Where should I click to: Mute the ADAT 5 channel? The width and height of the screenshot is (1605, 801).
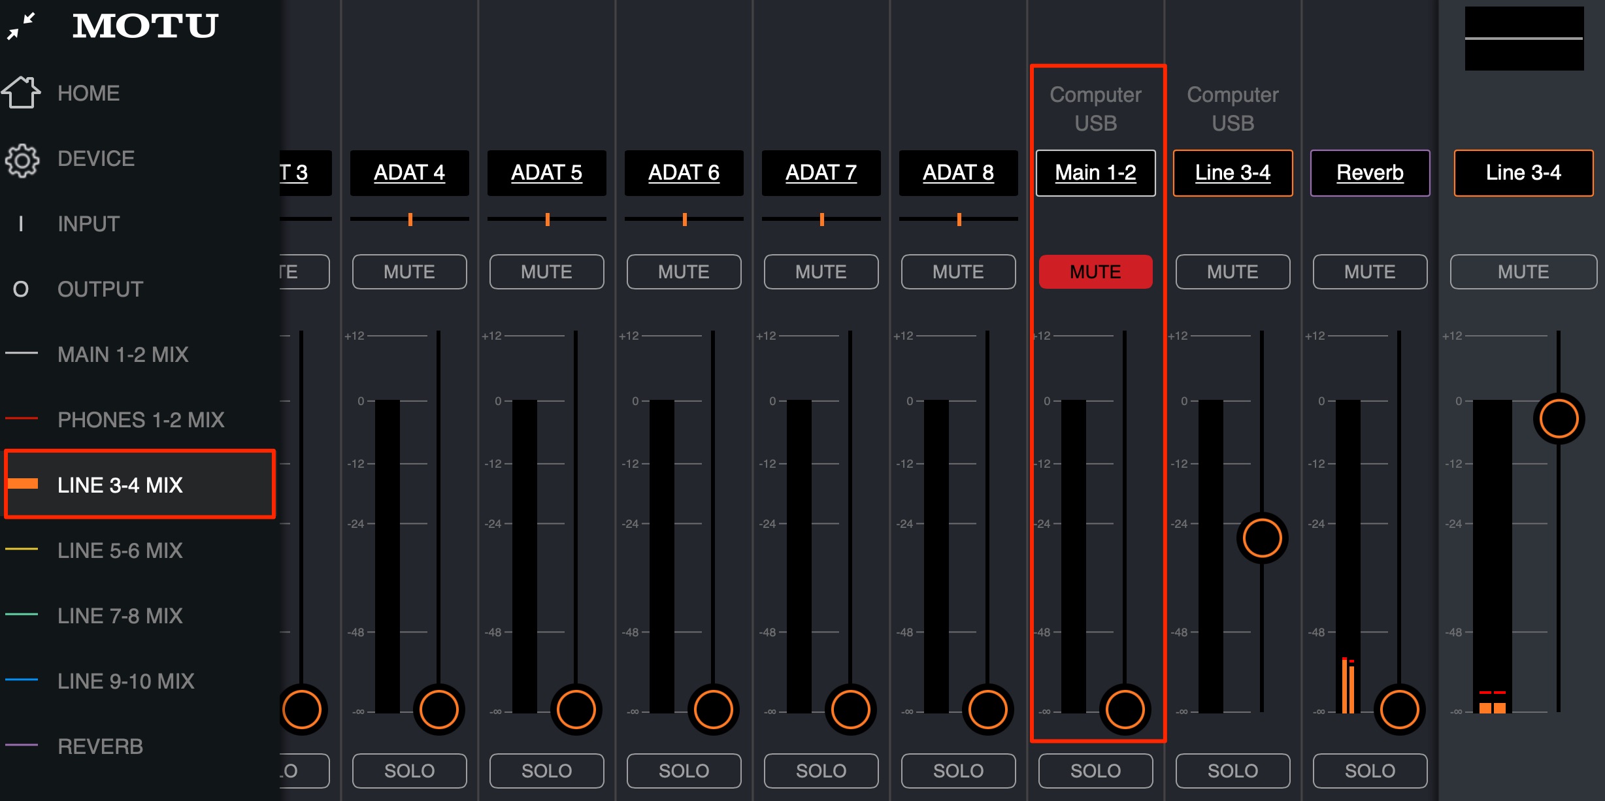(x=546, y=272)
